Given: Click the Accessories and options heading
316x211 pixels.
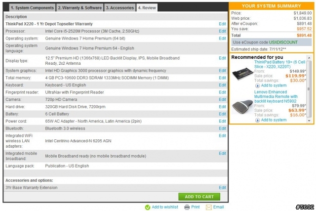Looking at the screenshot, I should pos(29,180).
